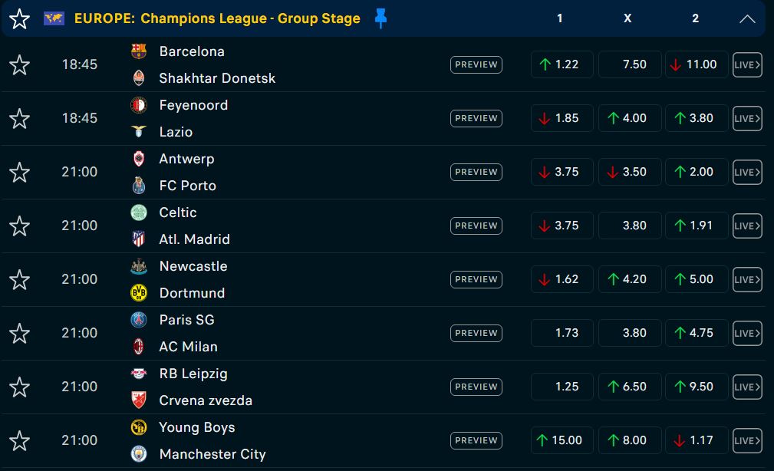774x471 pixels.
Task: Click the blue pin icon beside Group Stage
Action: pyautogui.click(x=380, y=18)
